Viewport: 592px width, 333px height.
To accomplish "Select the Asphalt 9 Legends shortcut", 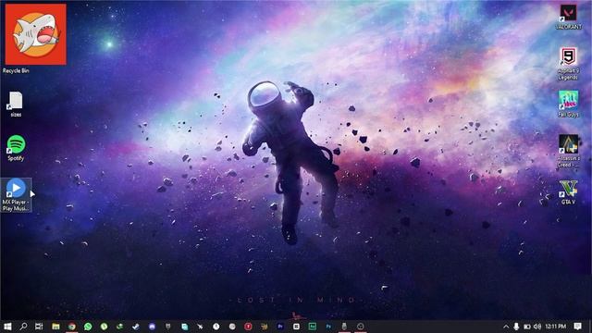I will coord(568,64).
